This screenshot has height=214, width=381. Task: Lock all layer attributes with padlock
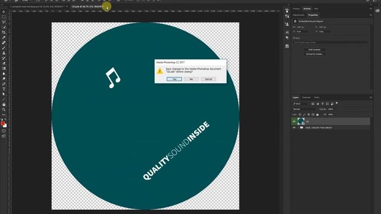pyautogui.click(x=317, y=115)
